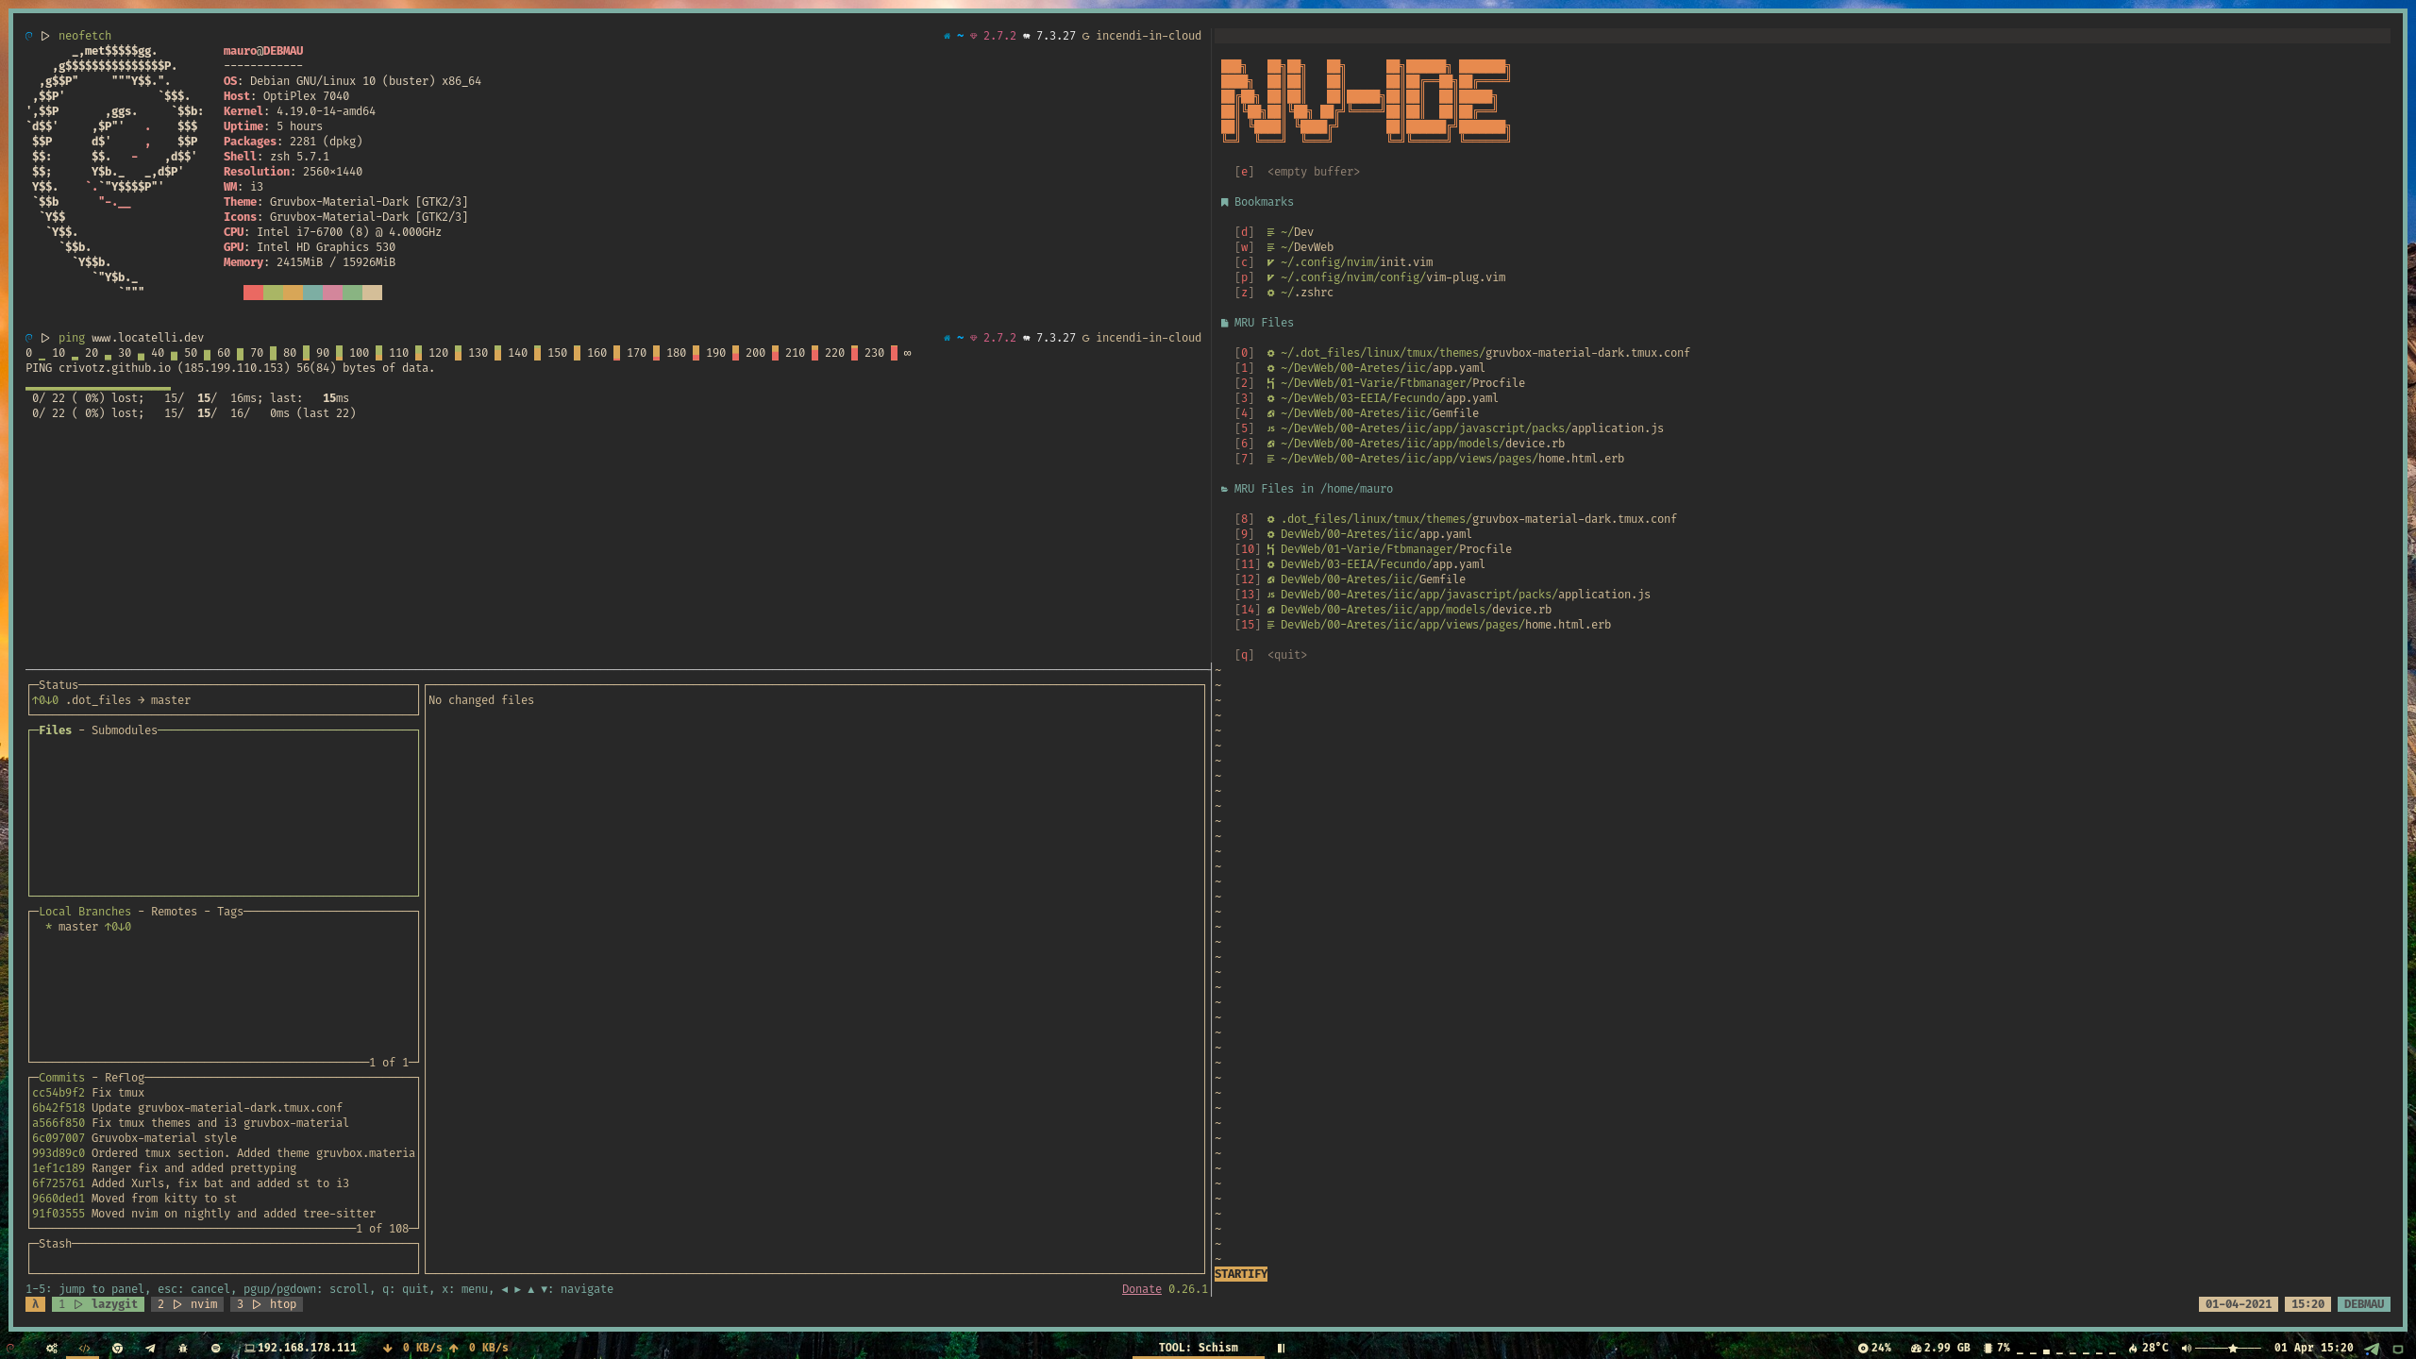Open the Spotify workspace icon in polybar
Image resolution: width=2416 pixels, height=1359 pixels.
(x=216, y=1348)
